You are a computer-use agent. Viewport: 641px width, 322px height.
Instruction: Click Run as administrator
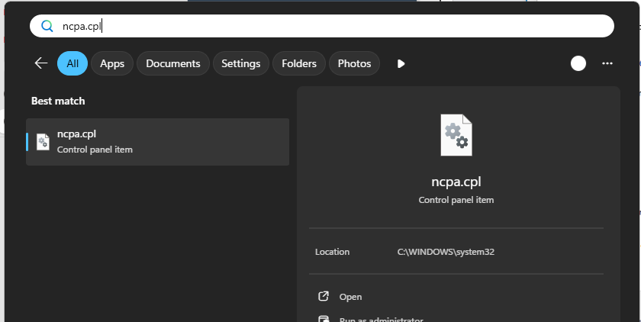[381, 320]
